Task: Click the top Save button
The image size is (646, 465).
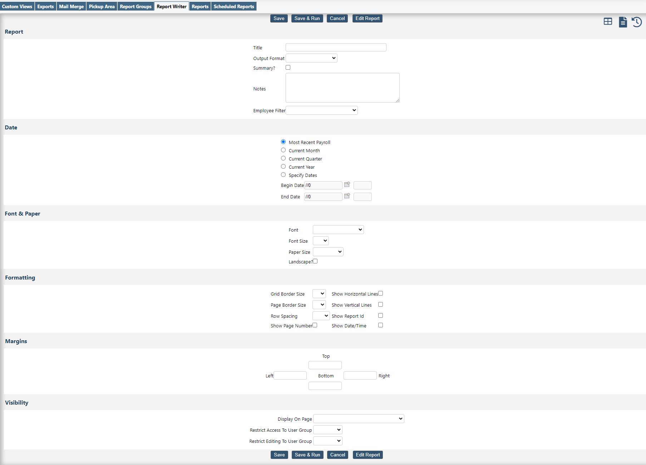Action: pos(279,19)
